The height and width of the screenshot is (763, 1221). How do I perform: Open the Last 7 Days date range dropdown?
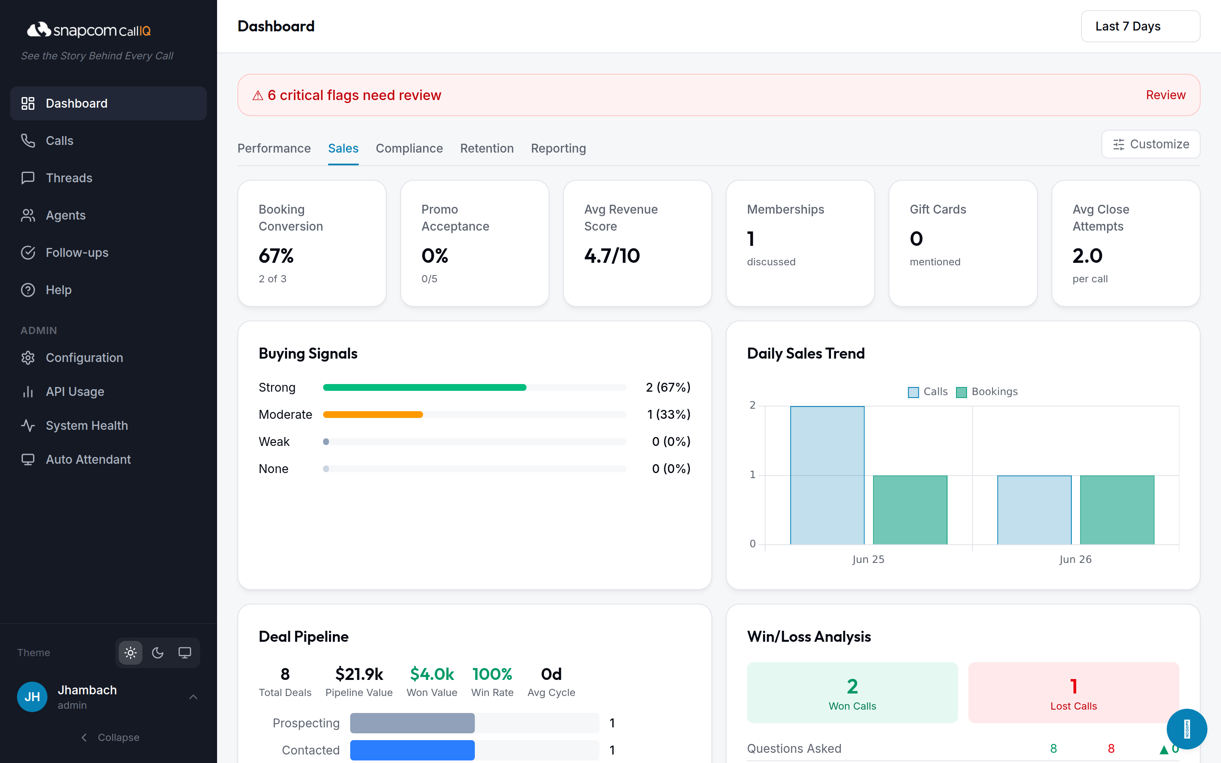(x=1140, y=26)
